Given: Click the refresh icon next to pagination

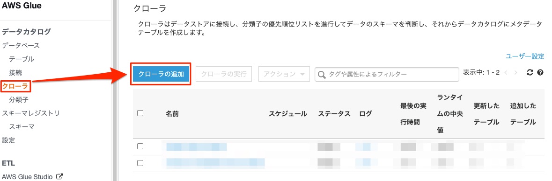Looking at the screenshot, I should coord(530,73).
